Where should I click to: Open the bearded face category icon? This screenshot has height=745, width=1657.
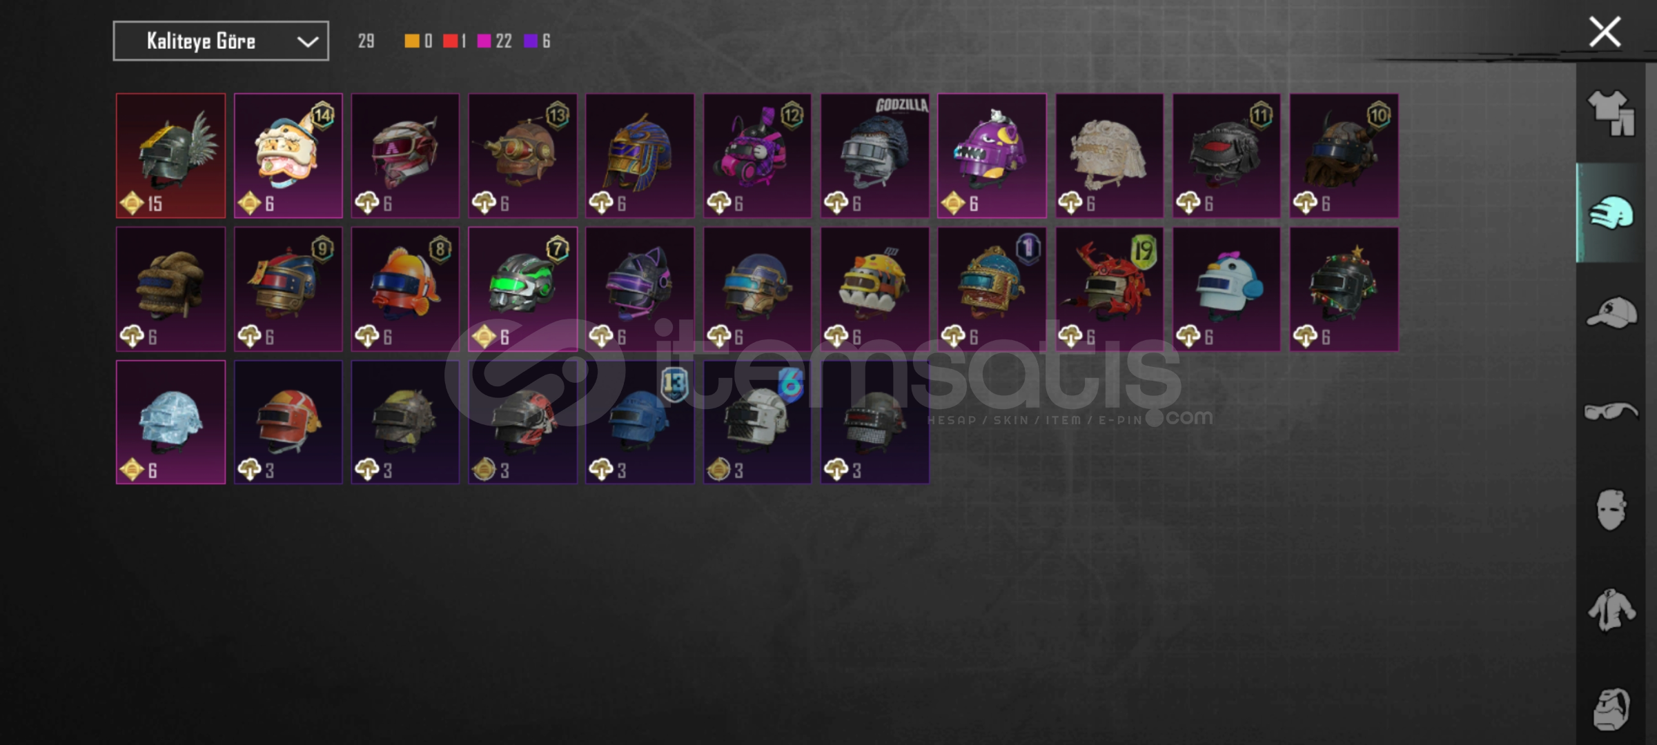(1611, 708)
